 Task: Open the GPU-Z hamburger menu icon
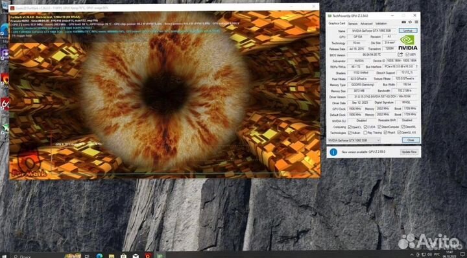[416, 22]
